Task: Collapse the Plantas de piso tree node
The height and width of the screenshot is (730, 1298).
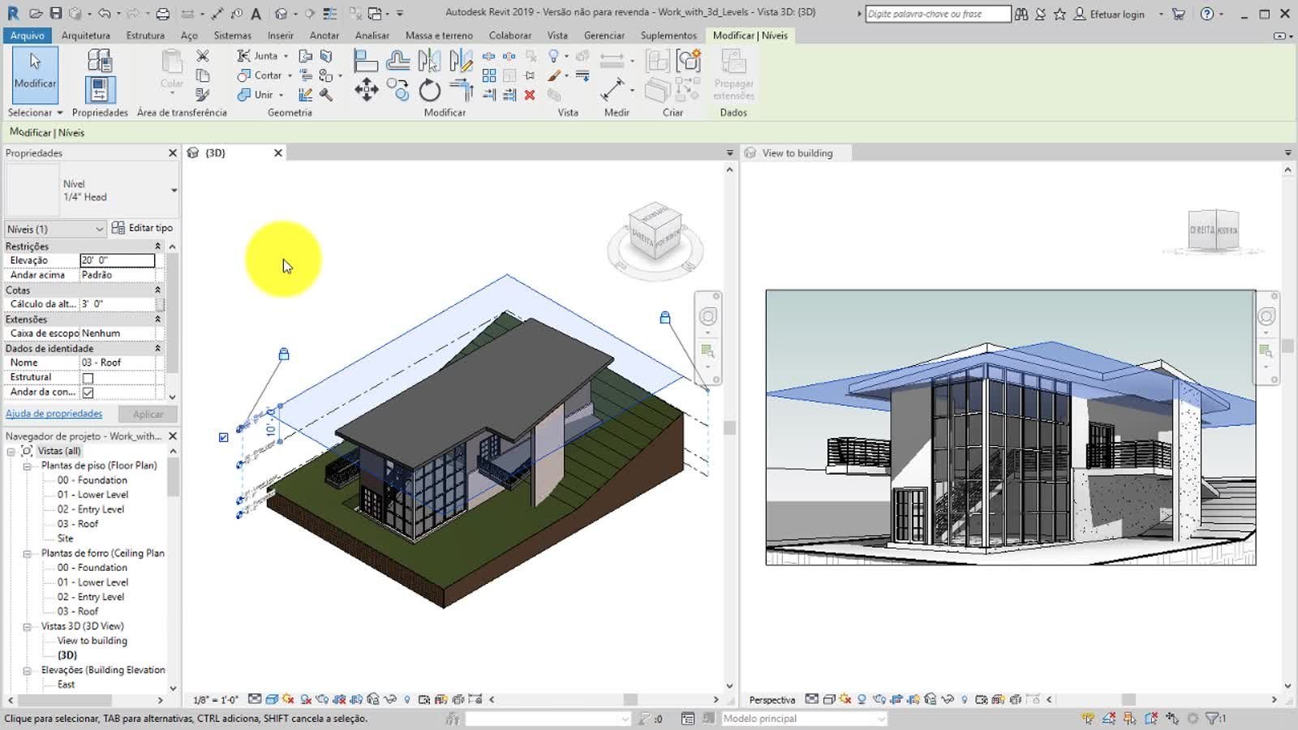Action: [27, 466]
